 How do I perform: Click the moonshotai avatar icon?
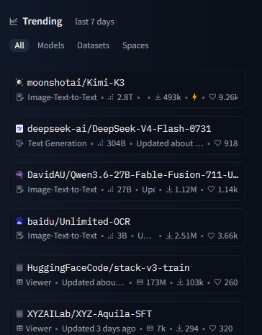(x=19, y=82)
